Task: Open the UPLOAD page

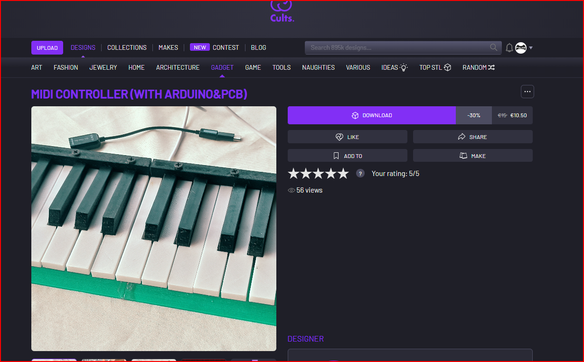Action: tap(47, 47)
